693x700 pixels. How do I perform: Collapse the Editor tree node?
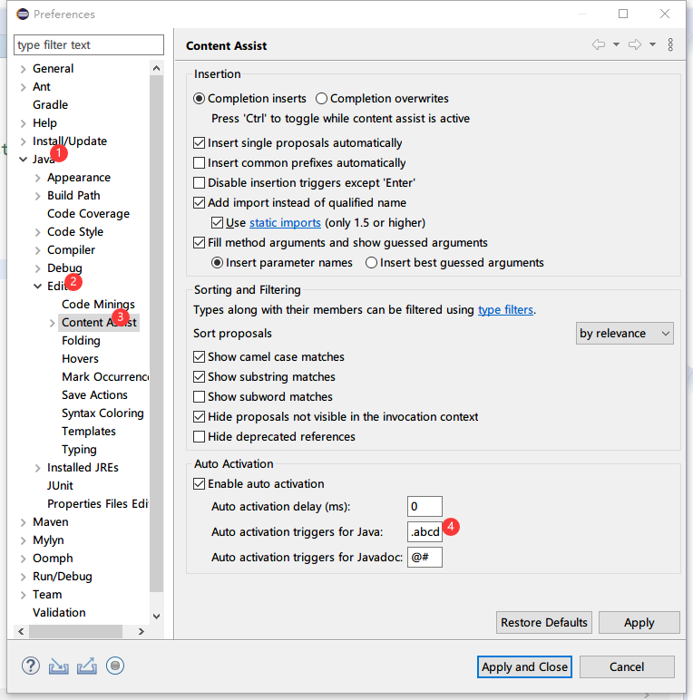[38, 287]
